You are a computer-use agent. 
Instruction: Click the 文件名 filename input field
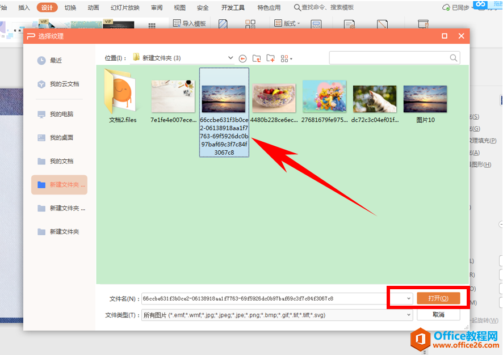(x=273, y=299)
